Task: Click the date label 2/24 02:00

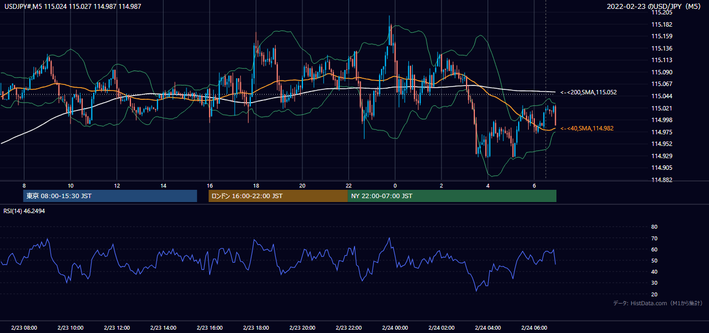Action: [441, 327]
